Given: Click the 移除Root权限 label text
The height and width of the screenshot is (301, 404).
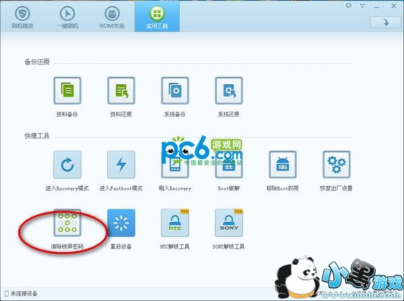Looking at the screenshot, I should pos(282,188).
